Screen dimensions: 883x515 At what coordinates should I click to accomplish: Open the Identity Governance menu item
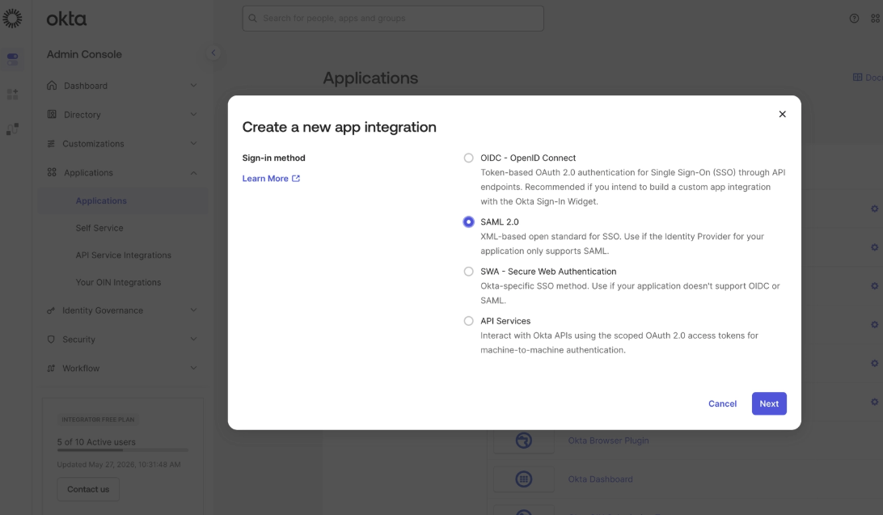pos(123,310)
